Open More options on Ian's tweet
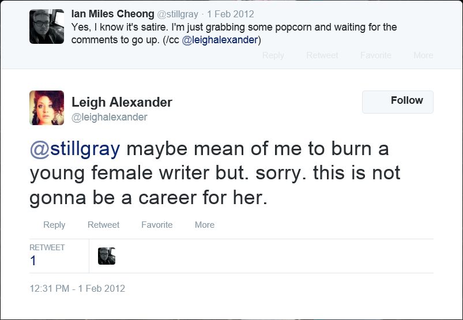The image size is (463, 320). pyautogui.click(x=423, y=55)
